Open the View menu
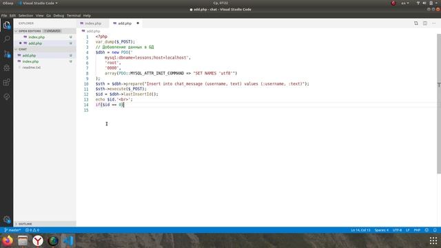Screen dimensions: 441x248 coord(40,15)
